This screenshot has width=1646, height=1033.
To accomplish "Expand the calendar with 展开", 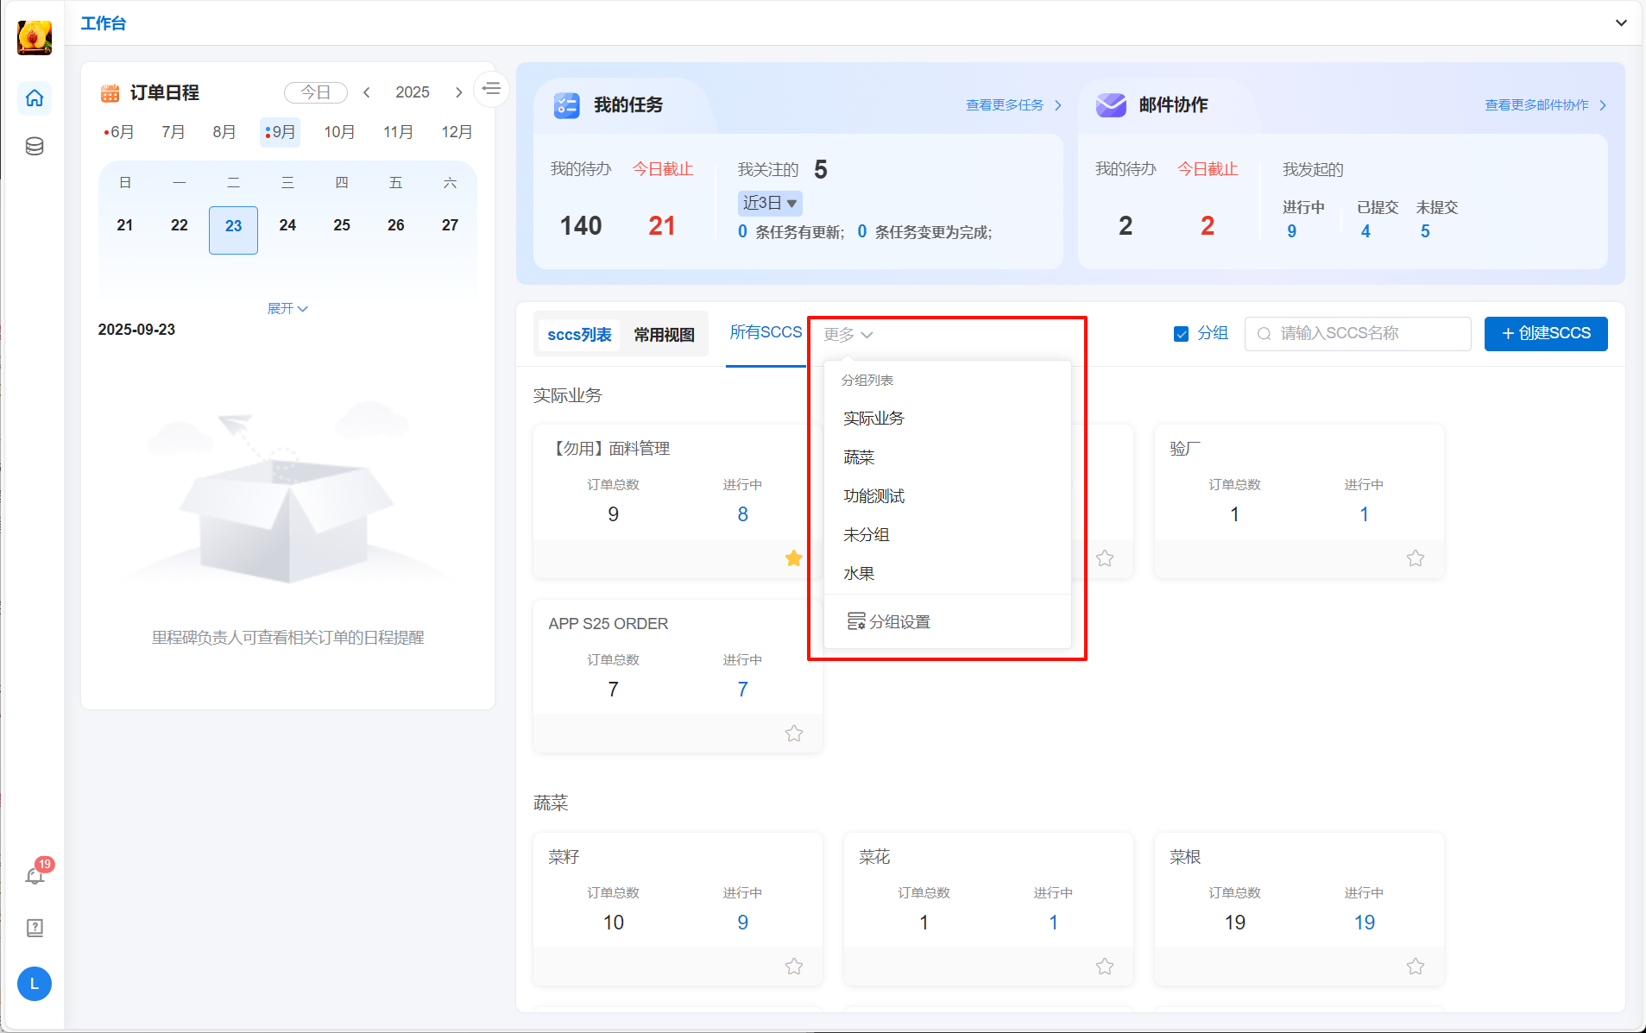I will pos(287,308).
